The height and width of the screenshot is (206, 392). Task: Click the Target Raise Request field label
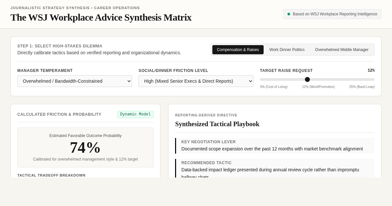[286, 71]
